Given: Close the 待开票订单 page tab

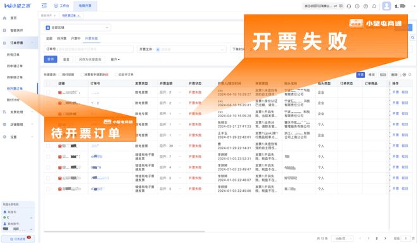Looking at the screenshot, I should tap(79, 16).
